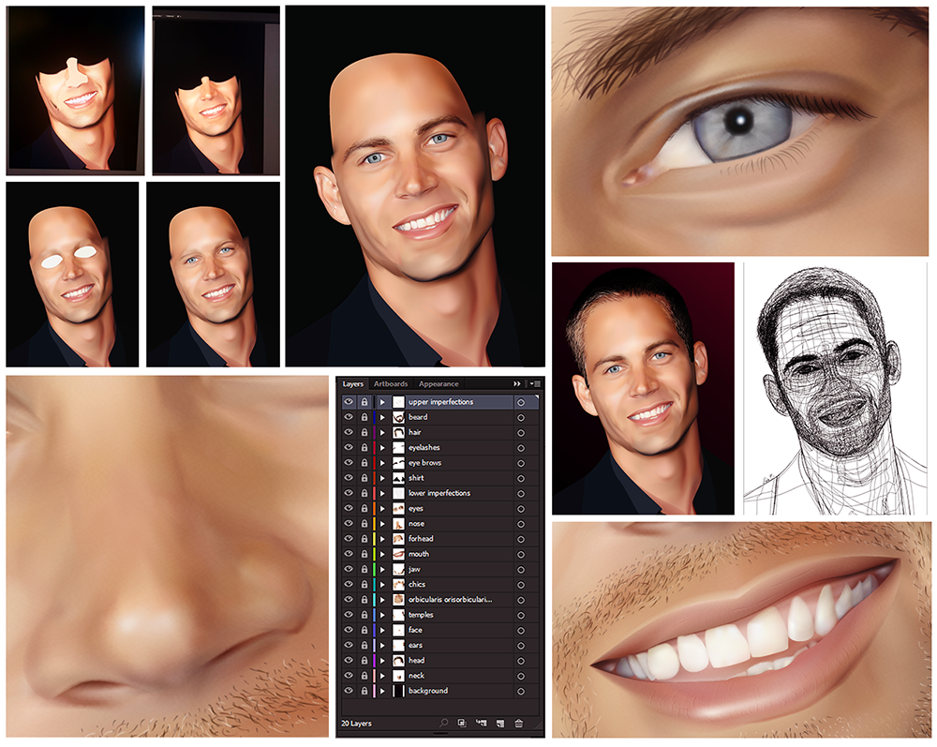The height and width of the screenshot is (747, 937).
Task: Switch to the Layers tab
Action: pos(353,383)
